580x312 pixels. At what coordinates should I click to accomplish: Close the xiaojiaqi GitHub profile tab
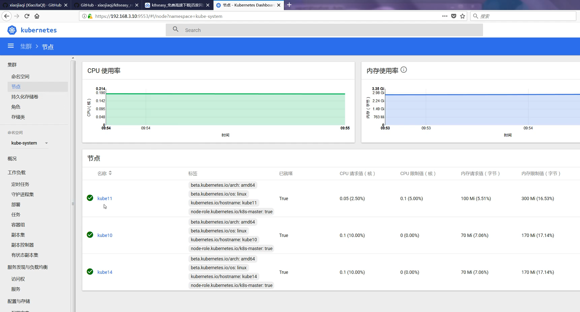[x=66, y=5]
